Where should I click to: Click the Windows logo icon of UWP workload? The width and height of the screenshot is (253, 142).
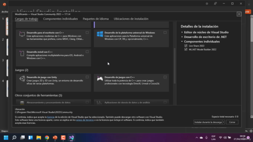click(100, 34)
